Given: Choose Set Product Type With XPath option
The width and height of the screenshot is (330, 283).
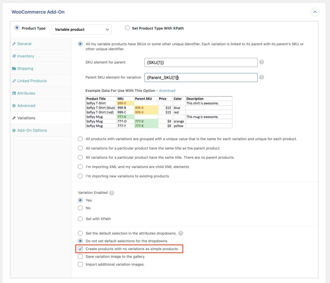Looking at the screenshot, I should 127,28.
